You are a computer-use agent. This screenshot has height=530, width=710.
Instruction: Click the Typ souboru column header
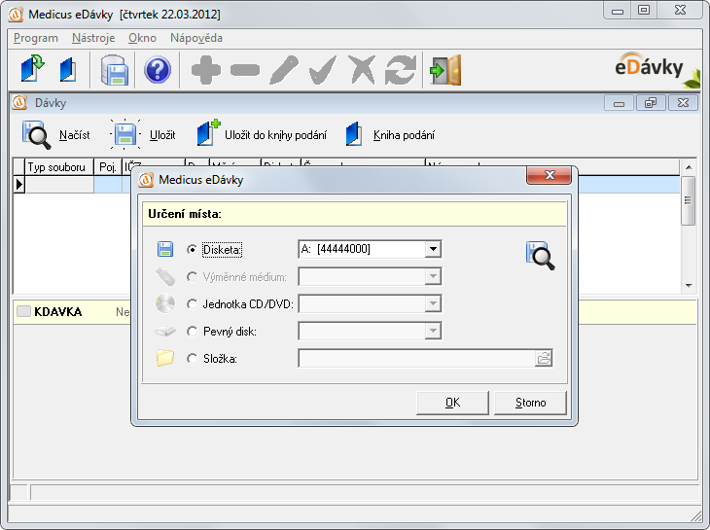click(x=59, y=167)
